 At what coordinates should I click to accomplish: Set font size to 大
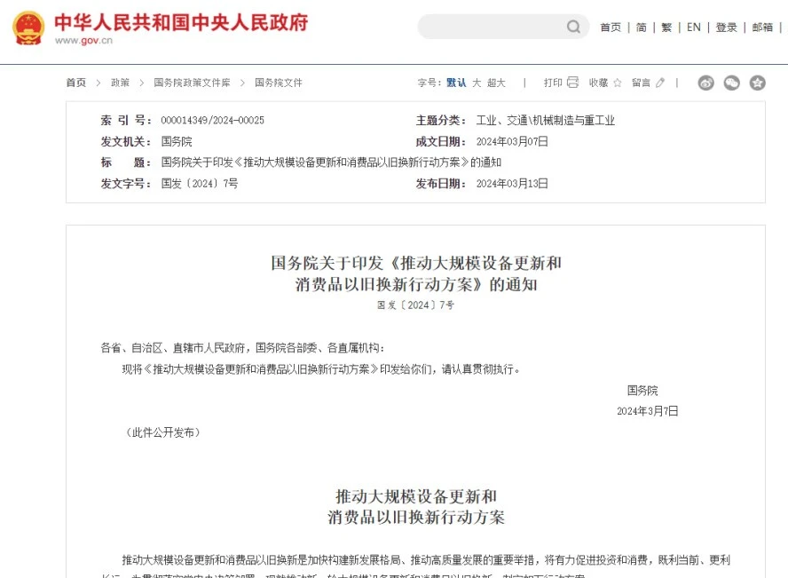point(477,83)
